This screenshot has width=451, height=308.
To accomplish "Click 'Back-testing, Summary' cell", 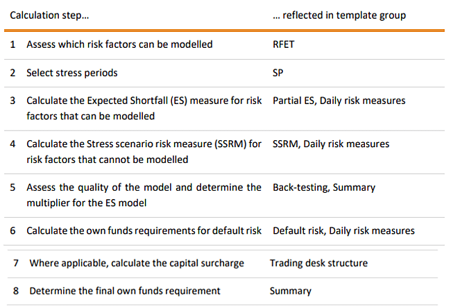I will coord(324,188).
